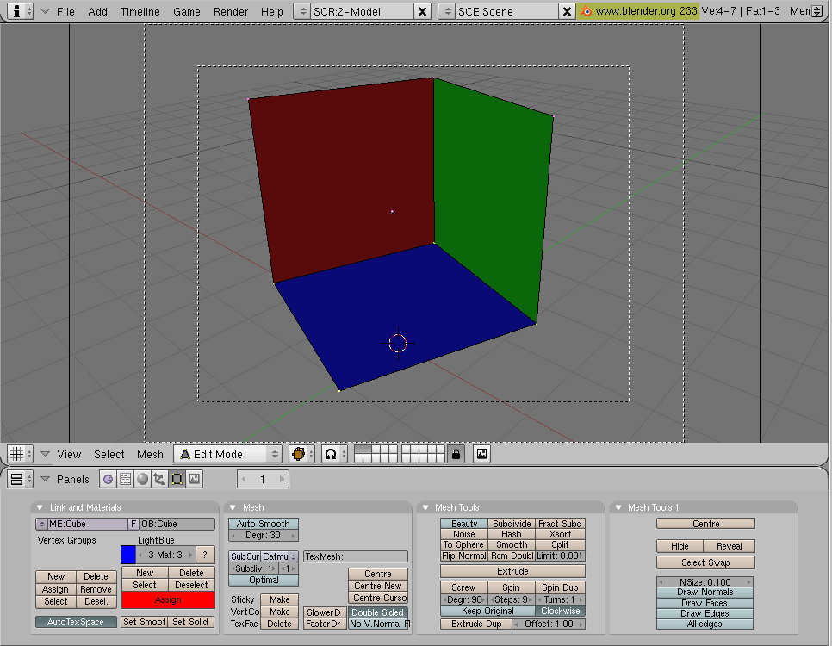
Task: Open the Mesh menu in 3D view header
Action: tap(150, 454)
